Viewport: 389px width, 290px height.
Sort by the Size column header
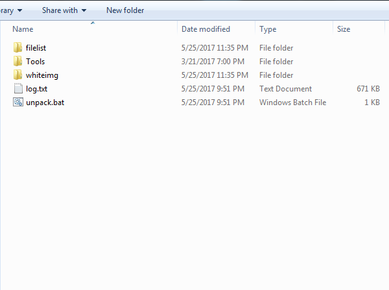click(344, 29)
